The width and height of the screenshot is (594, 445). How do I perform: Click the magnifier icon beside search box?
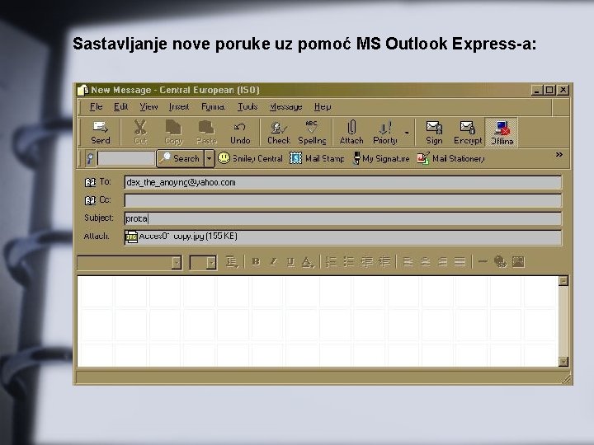[90, 158]
